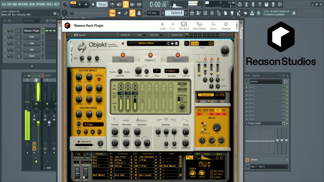Open the help question mark icon
The height and width of the screenshot is (182, 324).
pos(260,4)
